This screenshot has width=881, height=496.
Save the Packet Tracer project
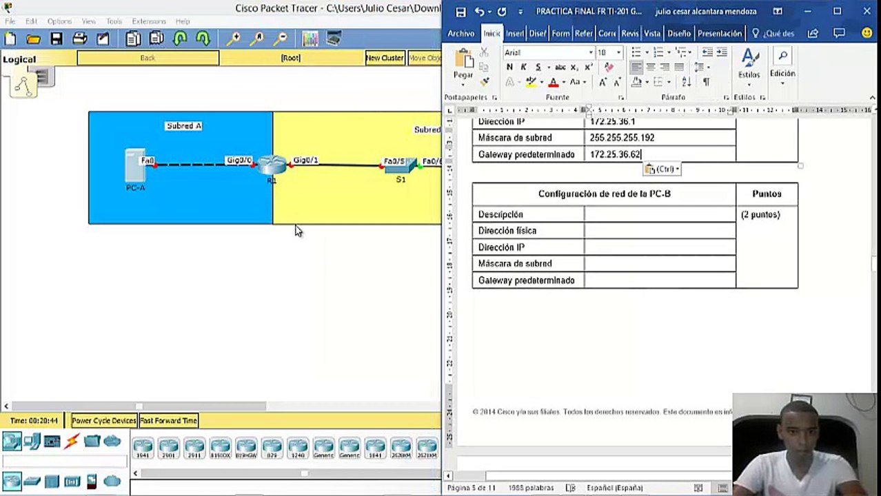coord(57,39)
